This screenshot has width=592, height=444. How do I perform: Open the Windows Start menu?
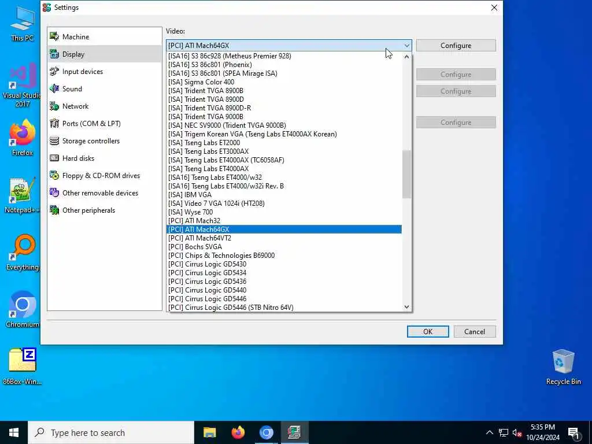(14, 432)
